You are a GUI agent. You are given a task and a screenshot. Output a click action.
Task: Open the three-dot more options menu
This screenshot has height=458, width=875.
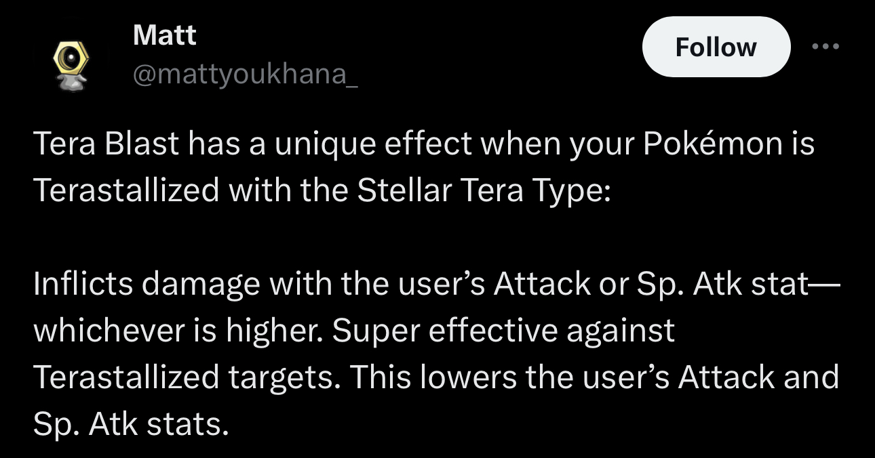tap(826, 46)
